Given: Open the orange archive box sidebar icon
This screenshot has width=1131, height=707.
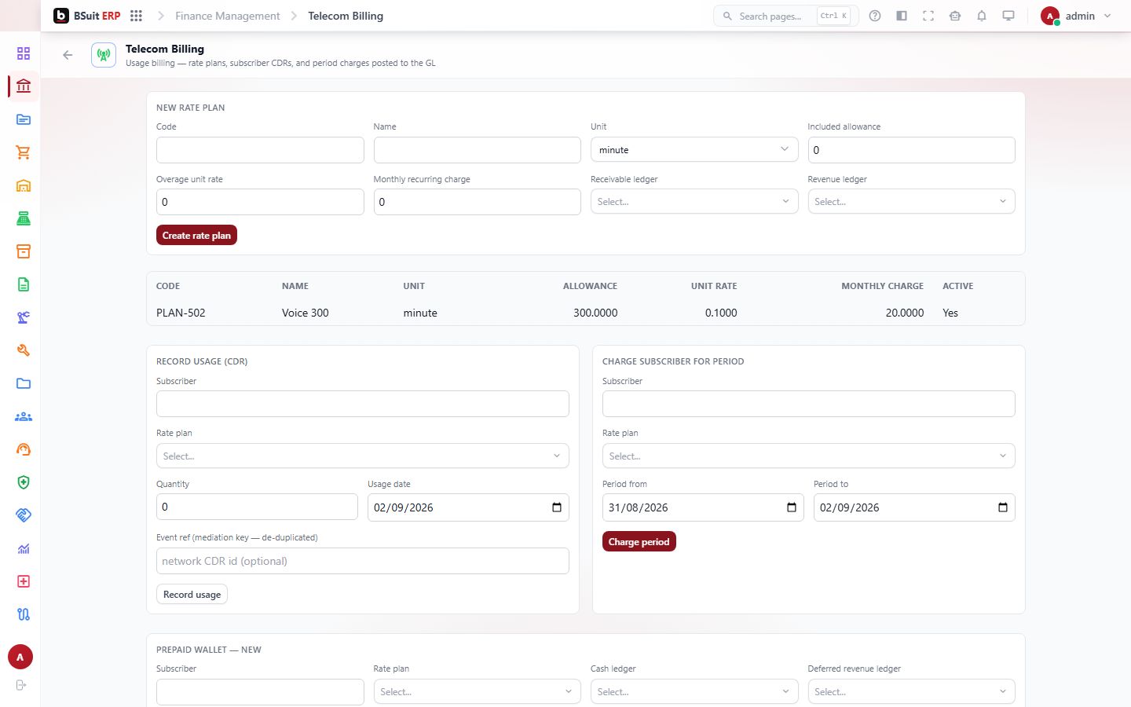Looking at the screenshot, I should point(24,251).
